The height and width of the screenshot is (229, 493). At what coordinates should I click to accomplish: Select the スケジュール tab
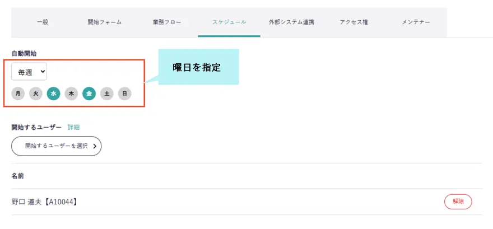(x=229, y=22)
